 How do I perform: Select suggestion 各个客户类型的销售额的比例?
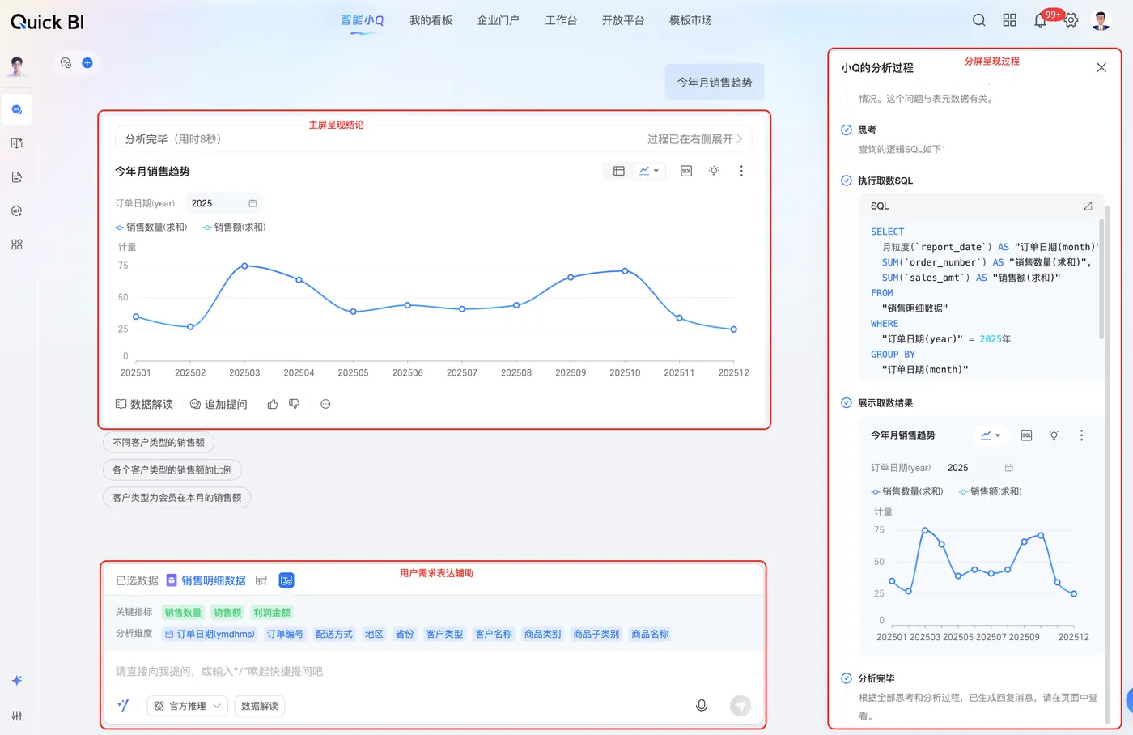click(x=172, y=470)
